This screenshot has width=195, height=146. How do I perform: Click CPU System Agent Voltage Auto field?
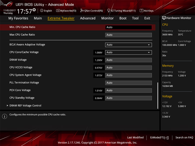128,75
